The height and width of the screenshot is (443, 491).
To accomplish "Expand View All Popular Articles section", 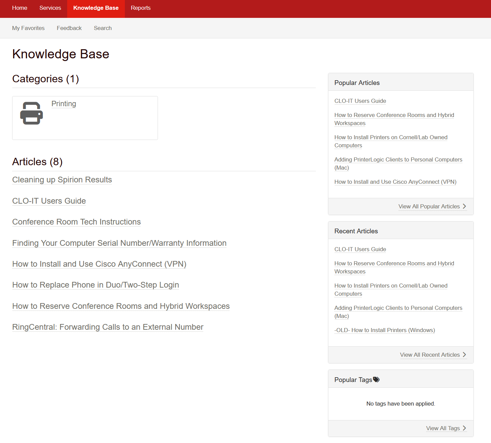I will (x=429, y=206).
